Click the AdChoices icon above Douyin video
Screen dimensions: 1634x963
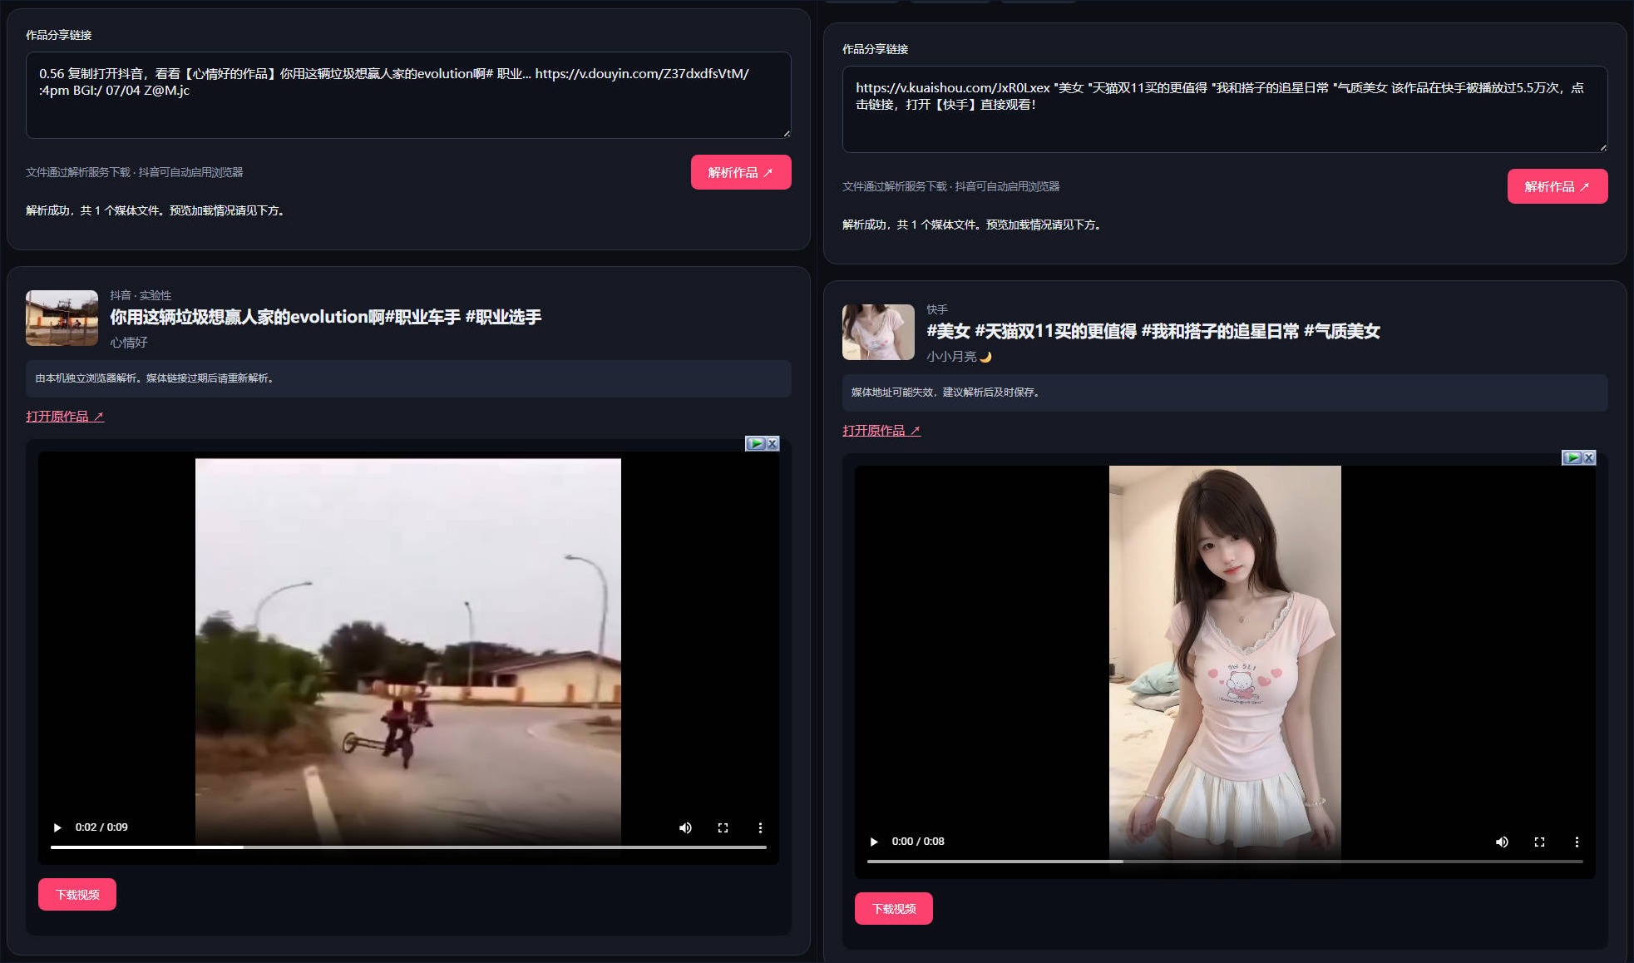755,444
